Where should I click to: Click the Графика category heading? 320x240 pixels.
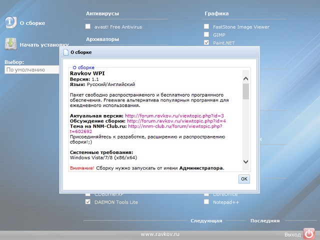click(216, 13)
